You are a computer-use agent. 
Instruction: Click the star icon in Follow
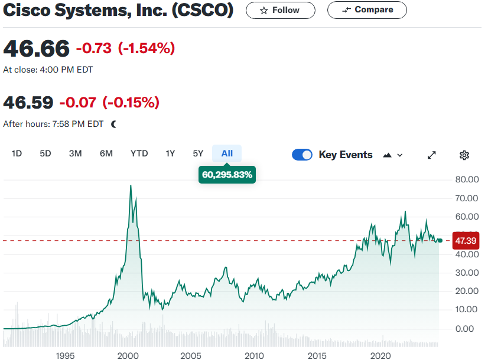coord(264,11)
